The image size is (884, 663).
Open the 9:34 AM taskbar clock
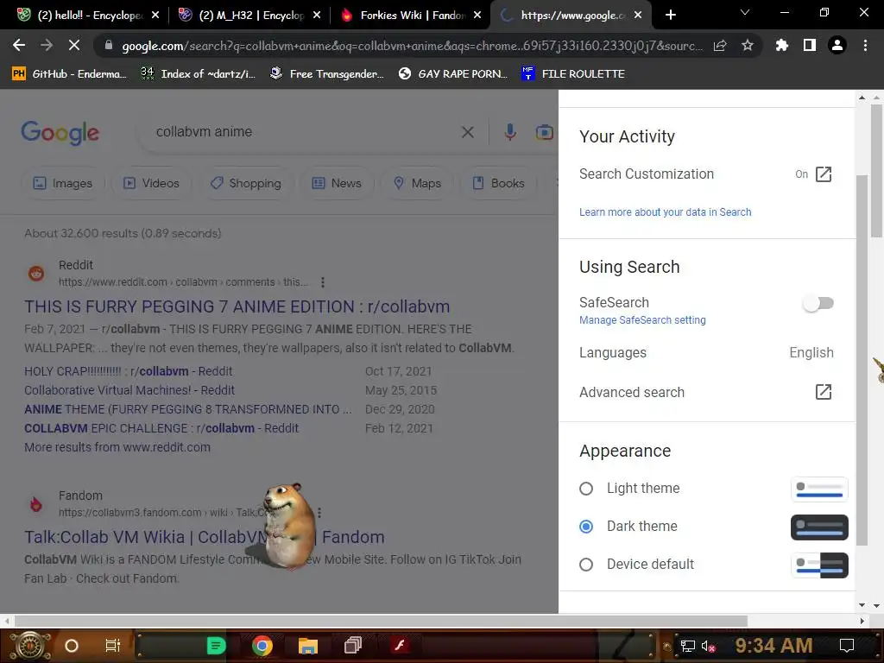coord(773,646)
